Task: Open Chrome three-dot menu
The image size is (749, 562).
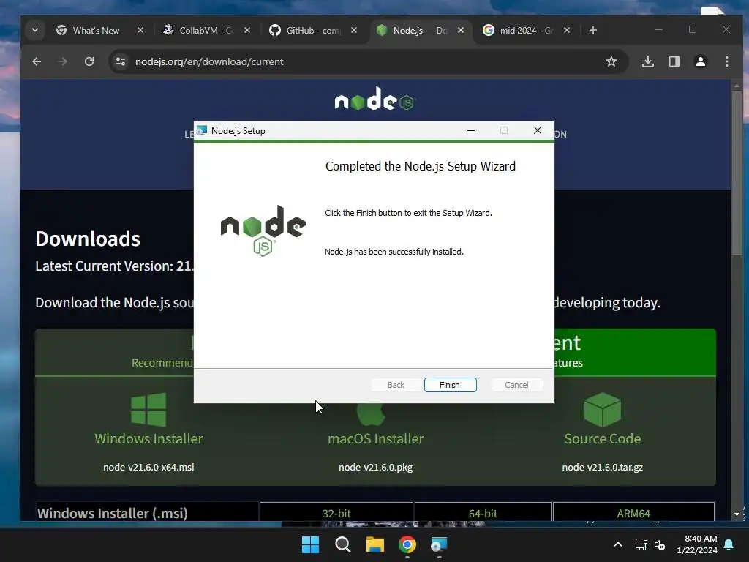Action: pos(726,61)
